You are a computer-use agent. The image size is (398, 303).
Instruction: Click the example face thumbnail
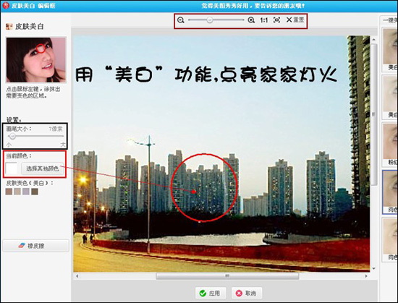36,60
